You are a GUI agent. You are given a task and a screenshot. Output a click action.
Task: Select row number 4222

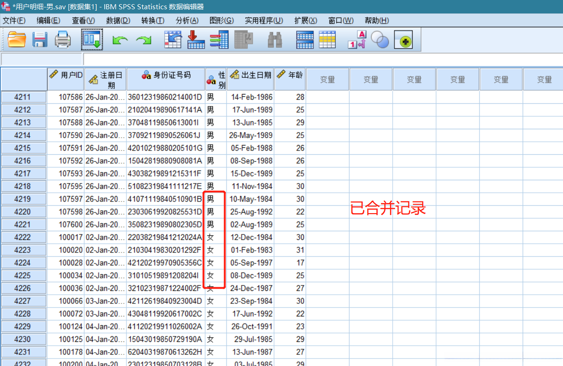[23, 237]
